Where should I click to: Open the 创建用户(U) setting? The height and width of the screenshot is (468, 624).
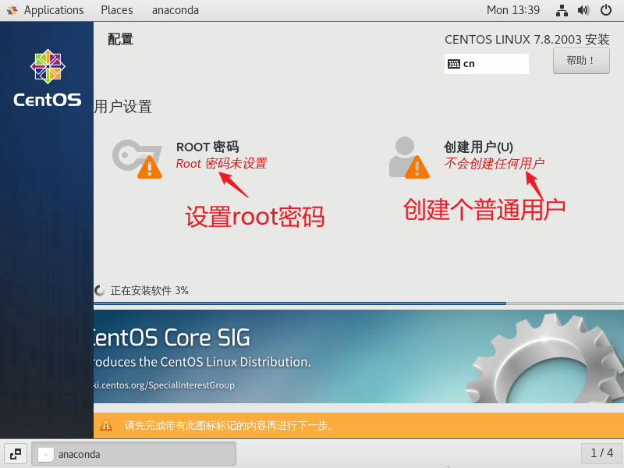478,147
